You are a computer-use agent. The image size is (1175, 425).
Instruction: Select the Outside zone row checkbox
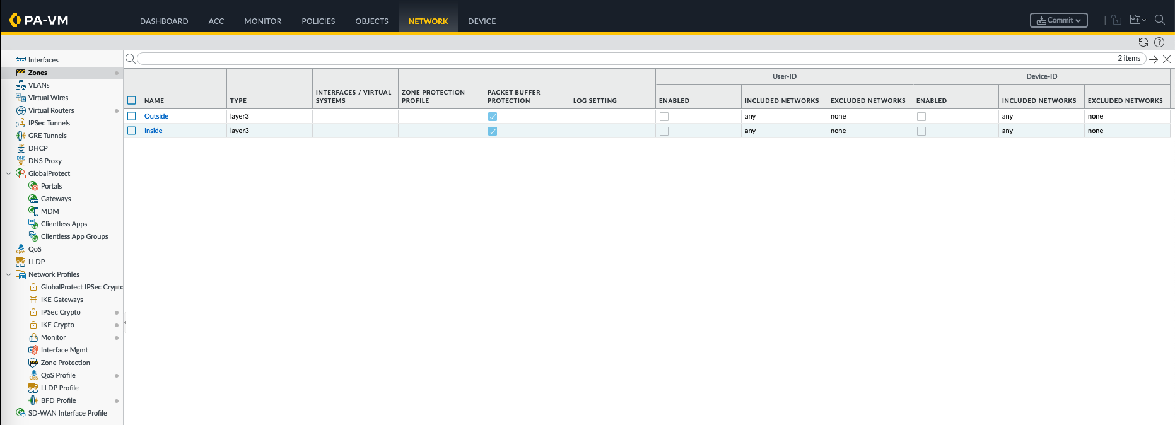(x=132, y=116)
